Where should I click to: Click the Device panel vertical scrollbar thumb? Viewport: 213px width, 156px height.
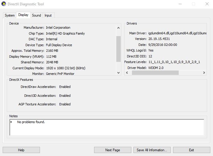pyautogui.click(x=118, y=49)
